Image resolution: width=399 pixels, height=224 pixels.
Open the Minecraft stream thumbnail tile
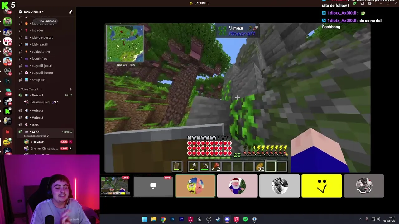[x=115, y=186]
